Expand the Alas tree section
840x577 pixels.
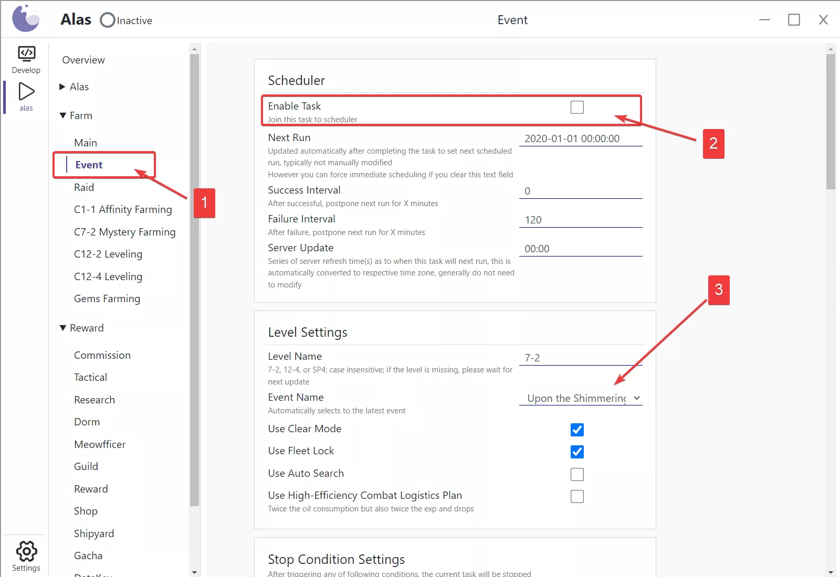coord(63,87)
